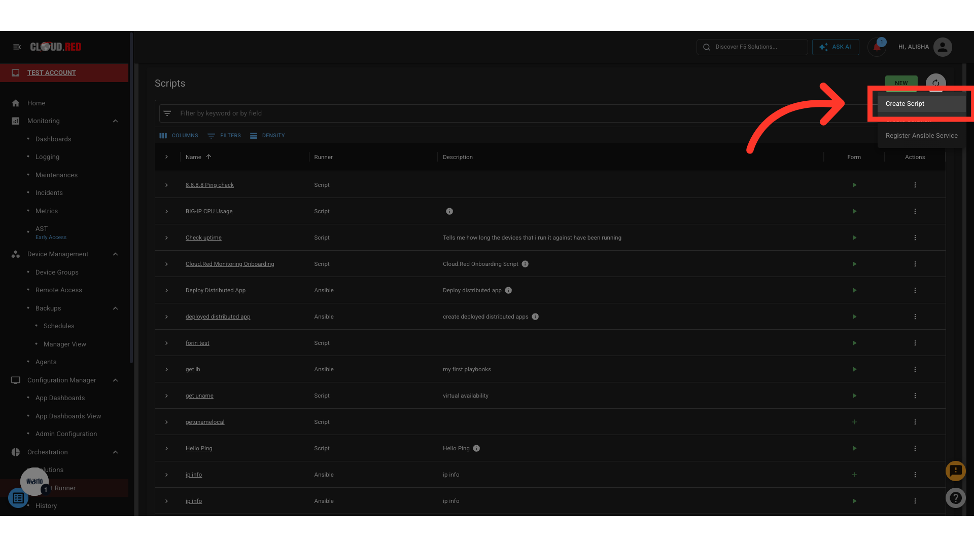Screen dimensions: 974x547
Task: Open the help question mark button
Action: pos(956,498)
